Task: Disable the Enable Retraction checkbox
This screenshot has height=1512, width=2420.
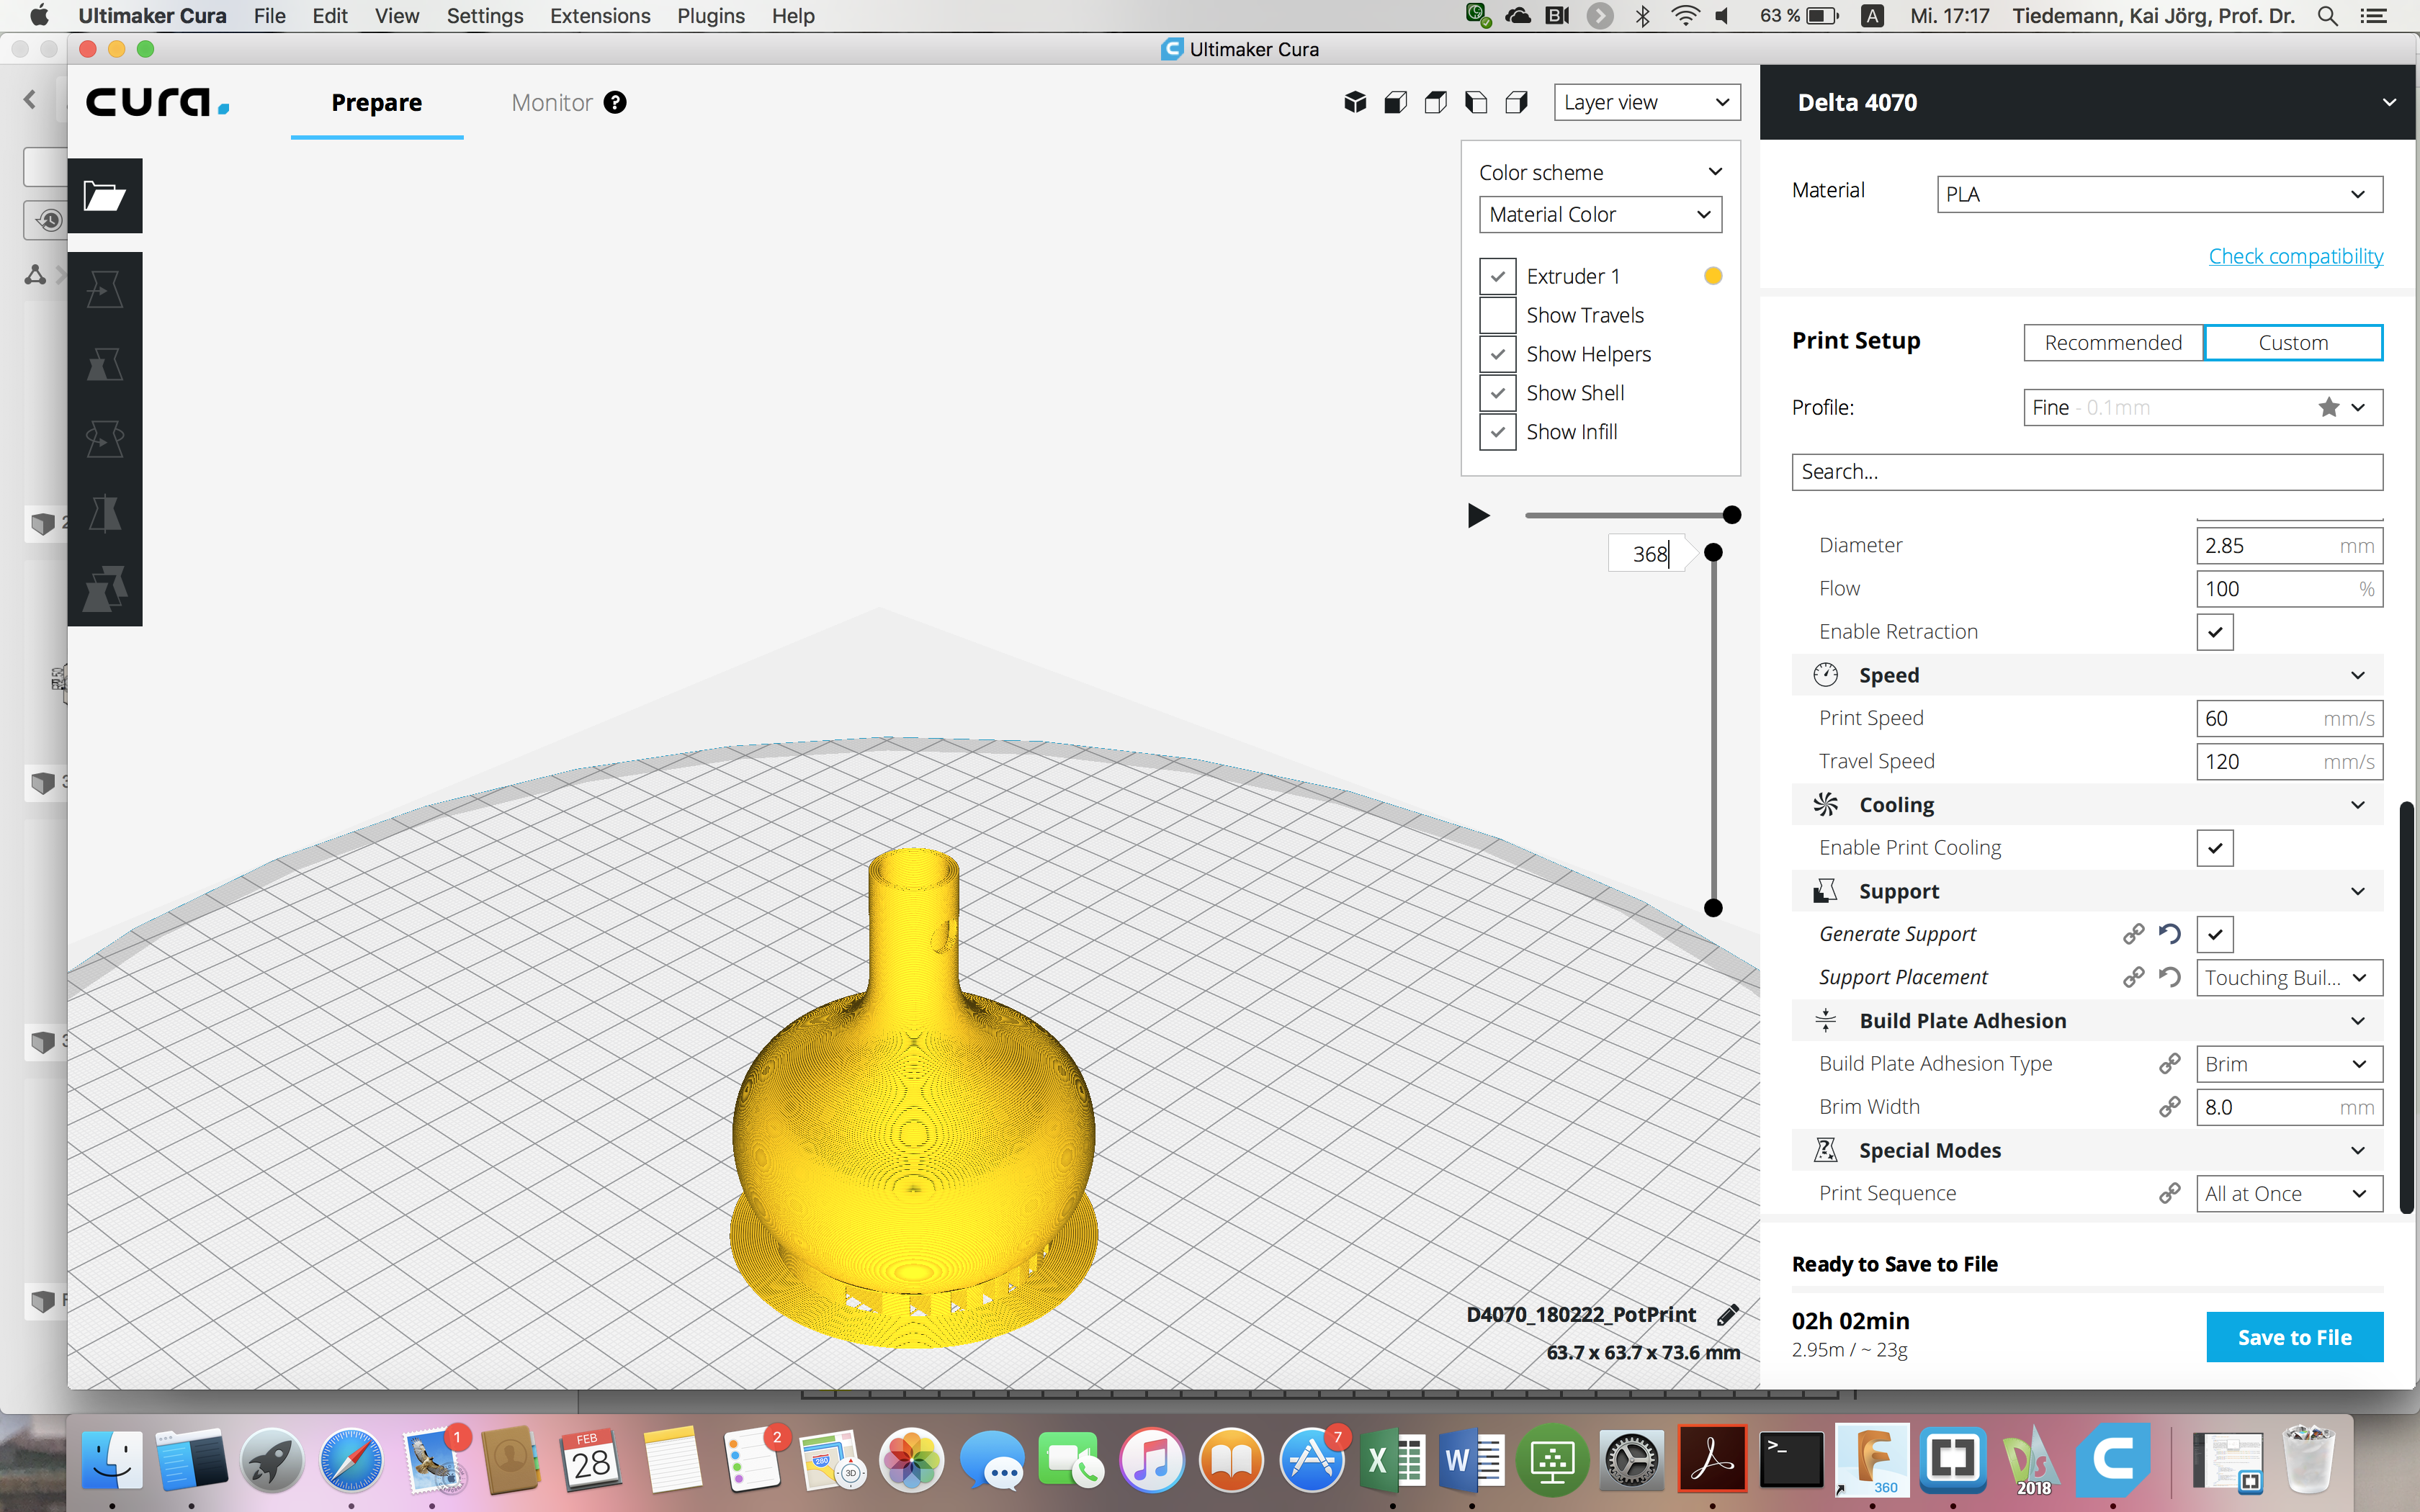Action: [2214, 632]
